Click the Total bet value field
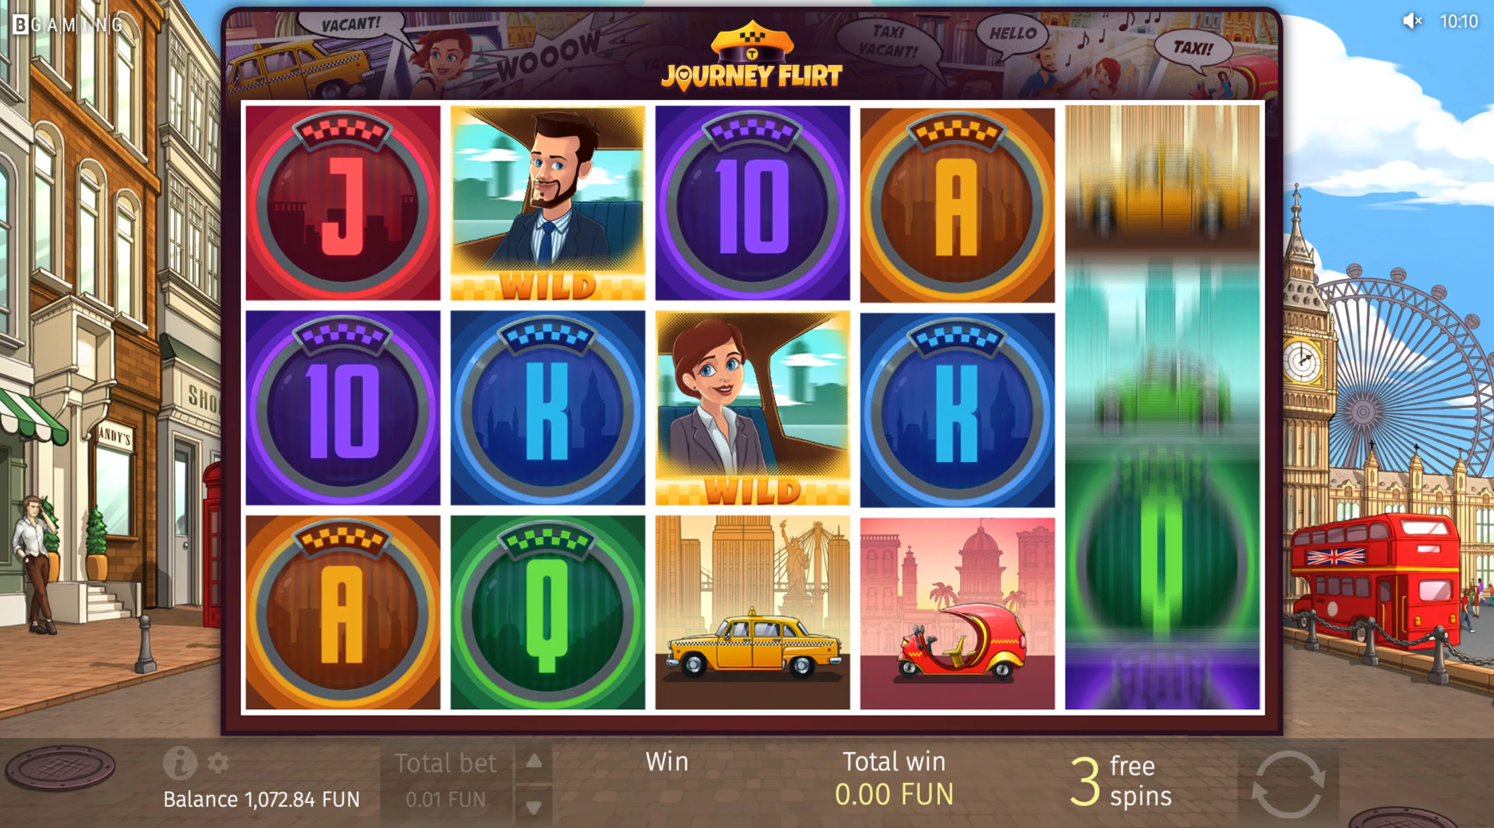This screenshot has width=1494, height=828. [446, 800]
